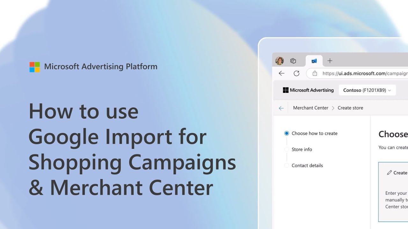Select the Microsoft Advertising browser tab
Viewport: 408px width, 229px height.
pyautogui.click(x=314, y=61)
